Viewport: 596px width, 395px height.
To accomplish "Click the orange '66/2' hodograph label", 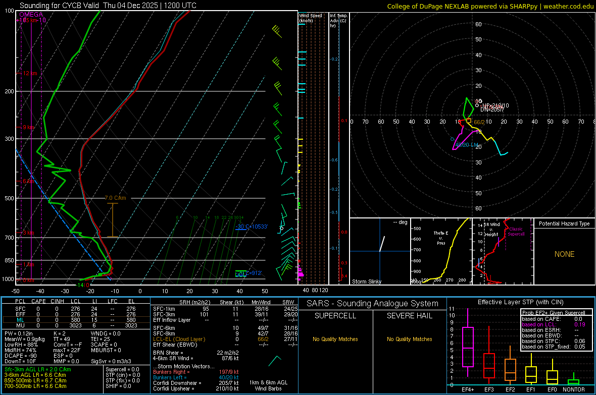I will [x=479, y=122].
